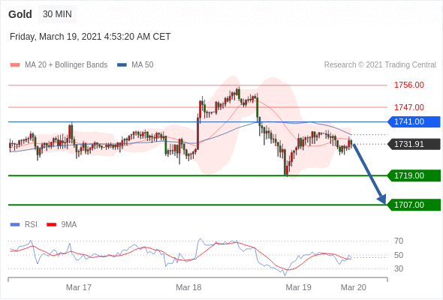443x300 pixels.
Task: Click the green 1707.00 target price tag
Action: click(414, 205)
